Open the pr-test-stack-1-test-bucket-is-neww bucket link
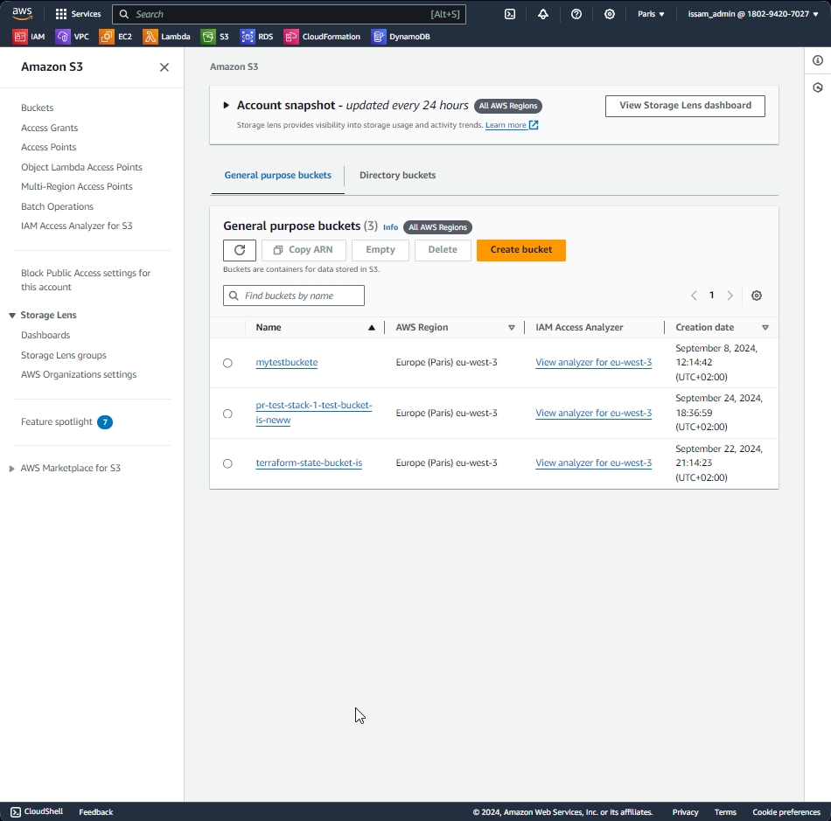 click(314, 413)
